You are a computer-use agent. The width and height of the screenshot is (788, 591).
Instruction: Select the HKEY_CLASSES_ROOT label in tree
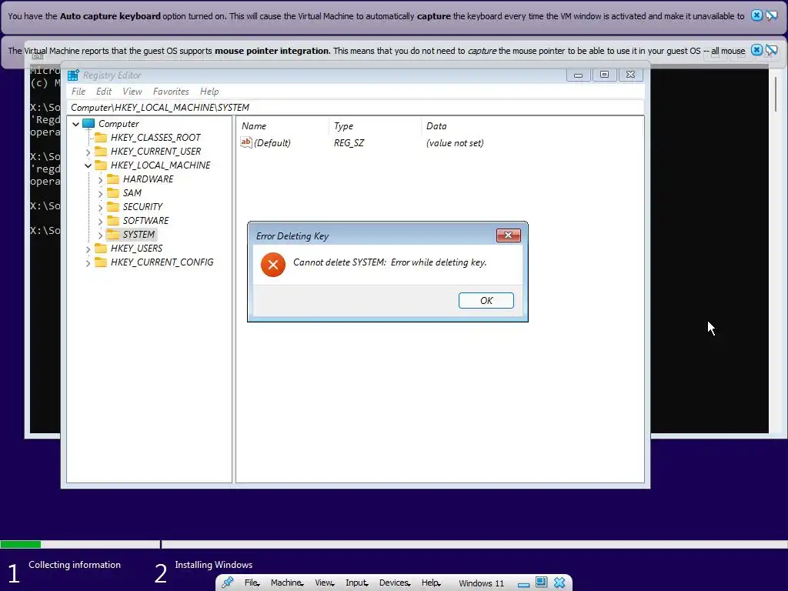point(155,137)
